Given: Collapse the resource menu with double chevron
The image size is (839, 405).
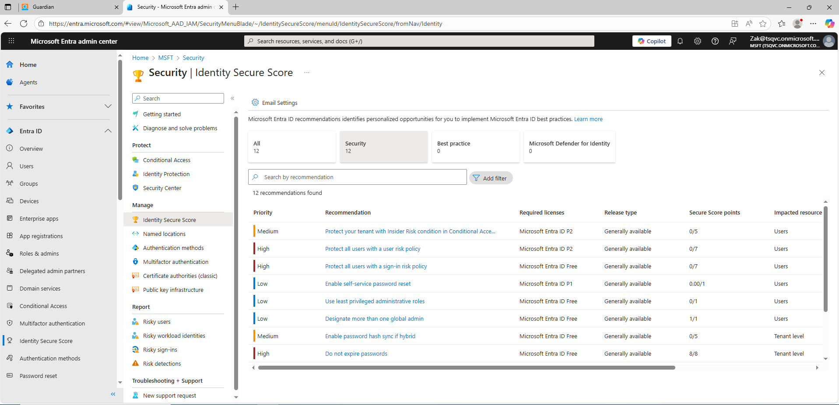Looking at the screenshot, I should [232, 98].
